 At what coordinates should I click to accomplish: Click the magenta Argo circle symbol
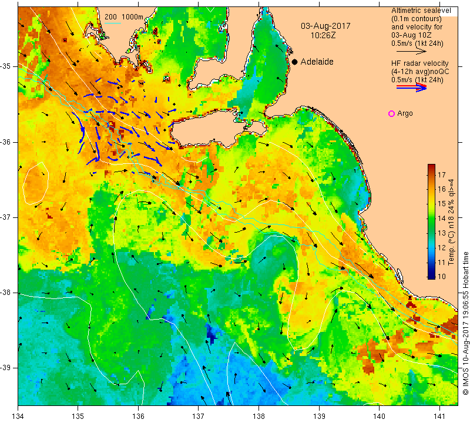pyautogui.click(x=391, y=113)
